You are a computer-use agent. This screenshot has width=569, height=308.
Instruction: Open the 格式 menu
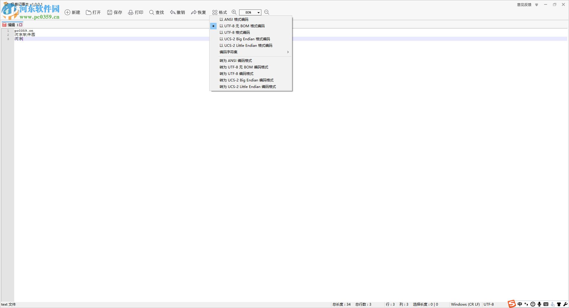[219, 12]
